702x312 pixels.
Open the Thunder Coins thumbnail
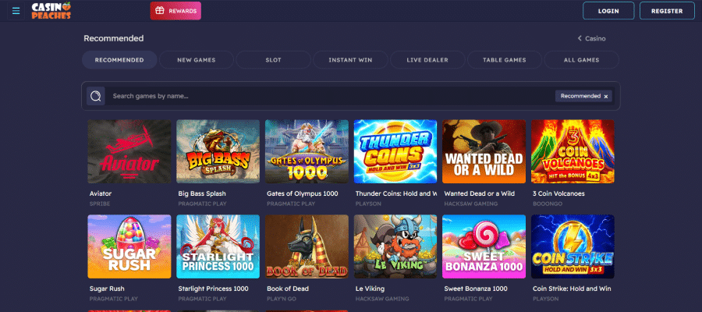click(x=395, y=151)
